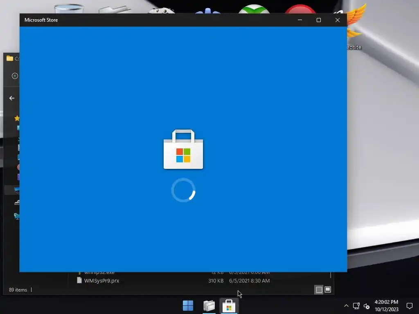This screenshot has height=314, width=419.
Task: Go back using File Explorer back arrow
Action: (x=12, y=98)
